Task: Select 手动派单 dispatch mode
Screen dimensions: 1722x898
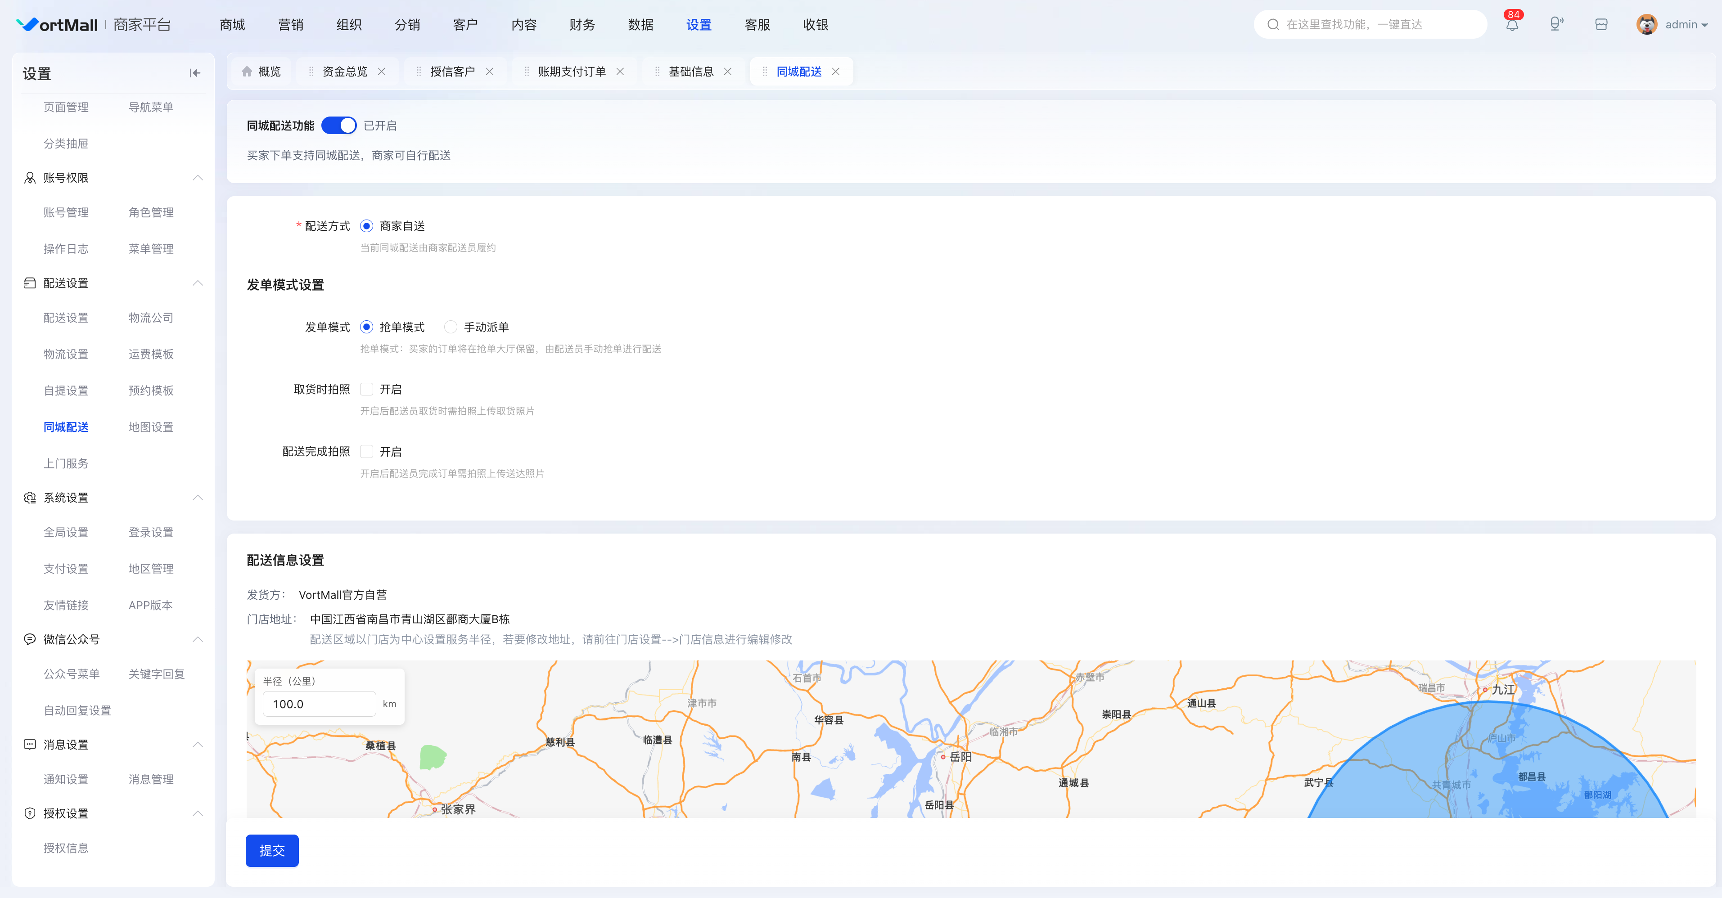Action: click(451, 327)
